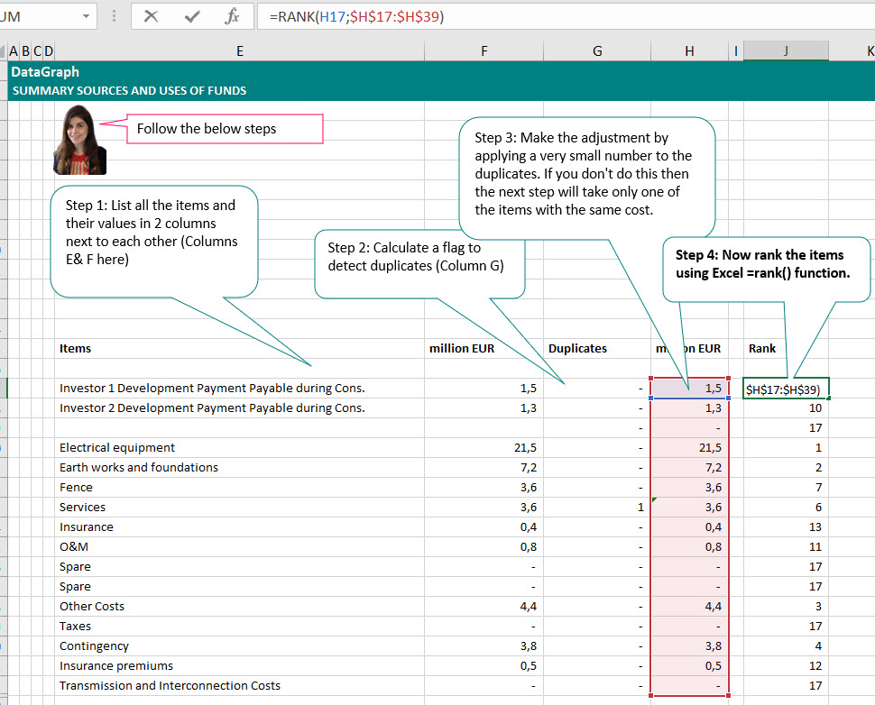Screen dimensions: 875x705
Task: Click the 'Rank' header cell
Action: pyautogui.click(x=786, y=349)
